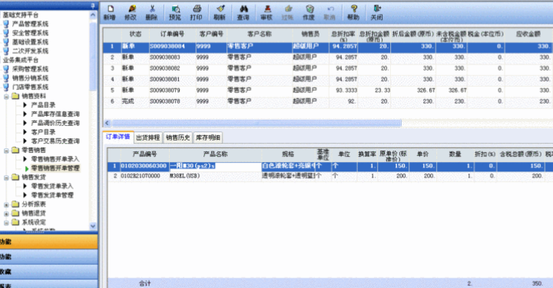Screen dimensions: 553x288
Task: Select order row S009038079
Action: (x=328, y=91)
